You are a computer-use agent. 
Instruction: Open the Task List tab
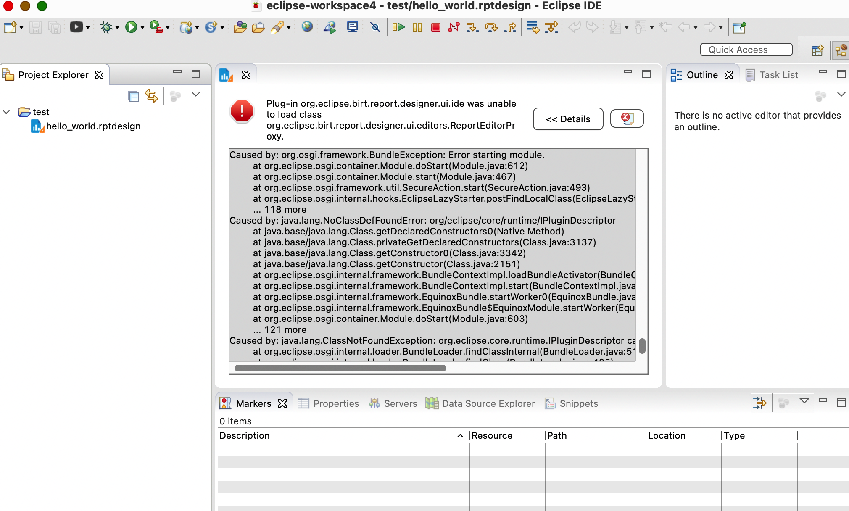pos(778,75)
